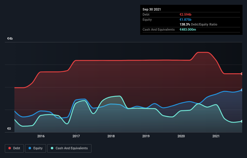Screen dimensions: 247x158
Task: Click the 2016 x-axis label
Action: (x=41, y=136)
